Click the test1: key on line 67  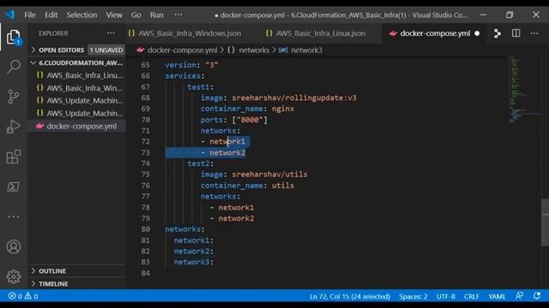point(200,87)
